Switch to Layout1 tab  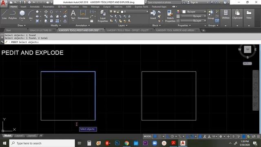click(19, 136)
